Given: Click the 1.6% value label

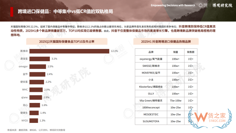Looking at the screenshot, I should pos(45,105).
